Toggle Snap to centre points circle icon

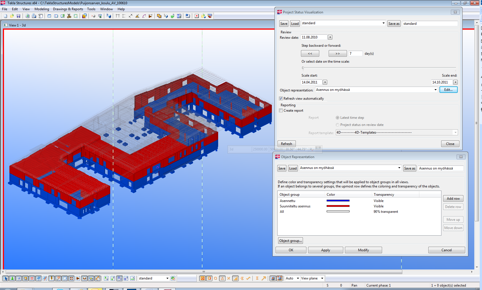click(x=216, y=278)
